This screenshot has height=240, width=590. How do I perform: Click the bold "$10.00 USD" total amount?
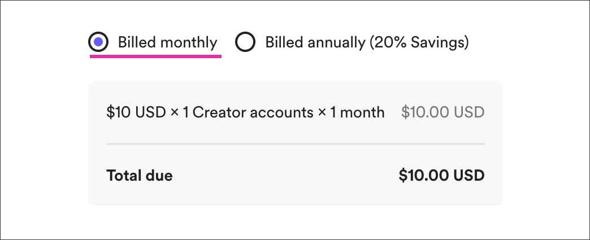(x=441, y=176)
